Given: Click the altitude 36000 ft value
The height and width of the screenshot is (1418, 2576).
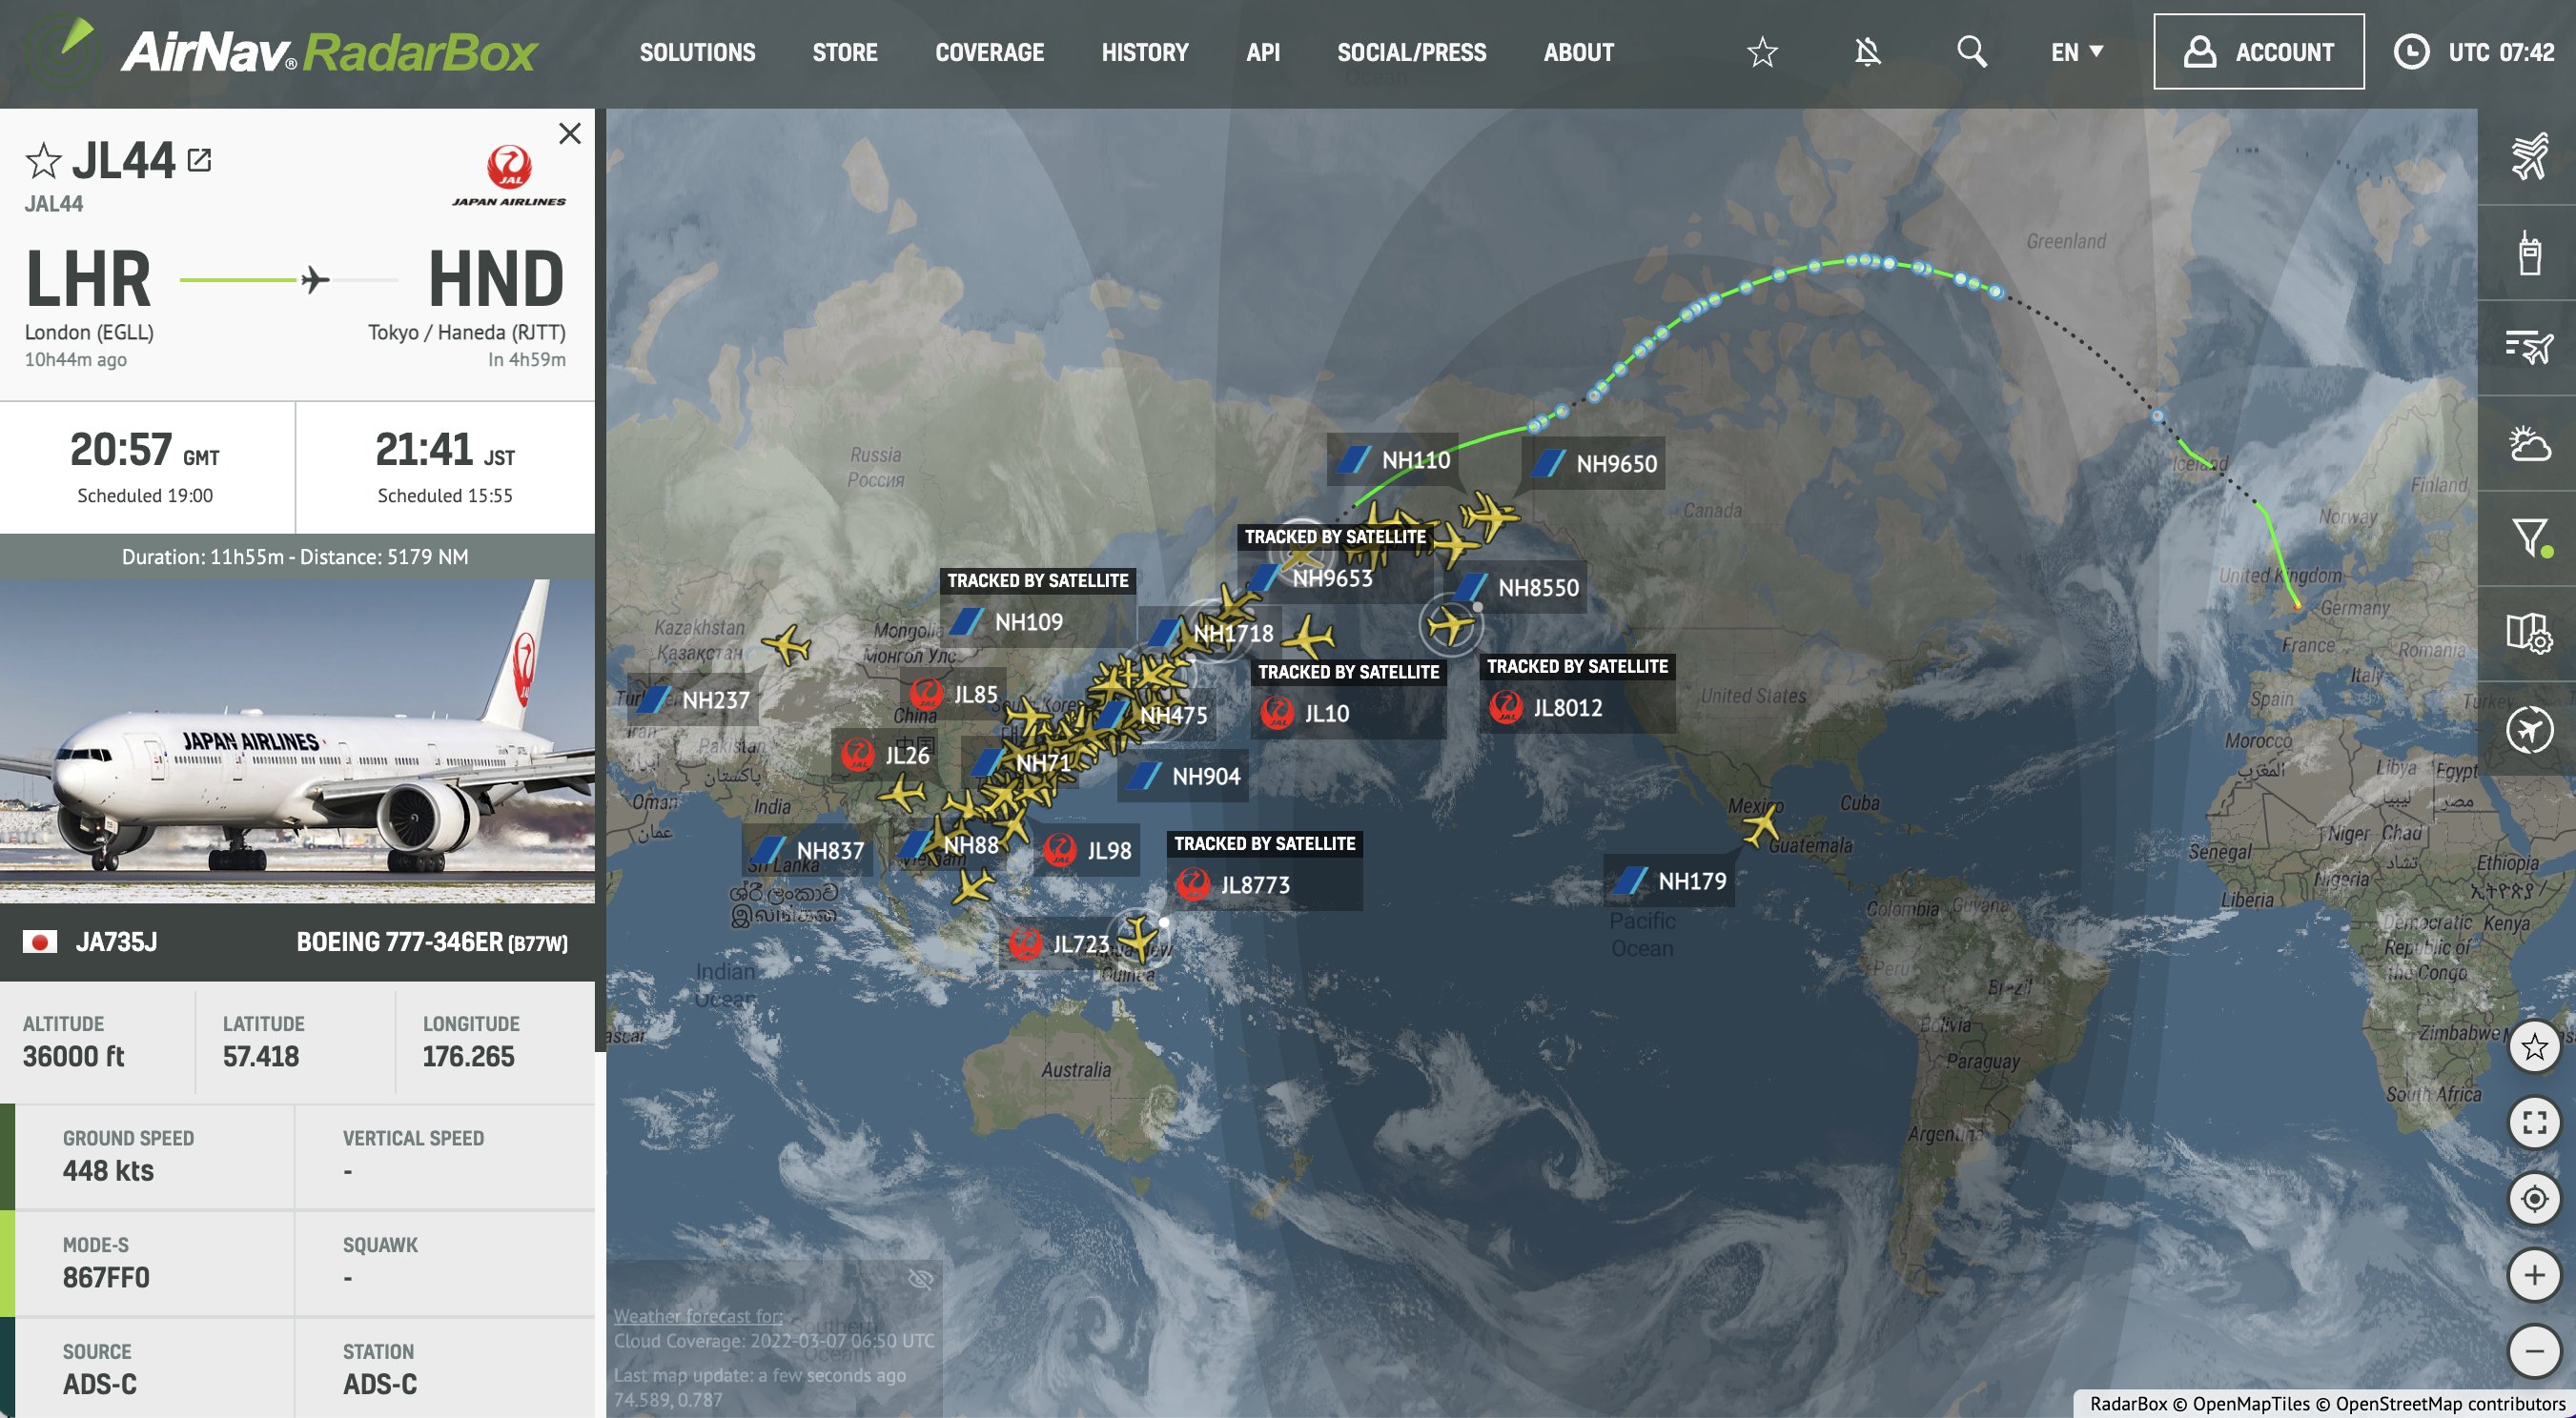Looking at the screenshot, I should (73, 1056).
